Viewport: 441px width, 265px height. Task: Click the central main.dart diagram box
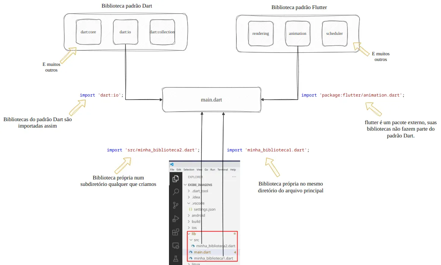tap(211, 100)
